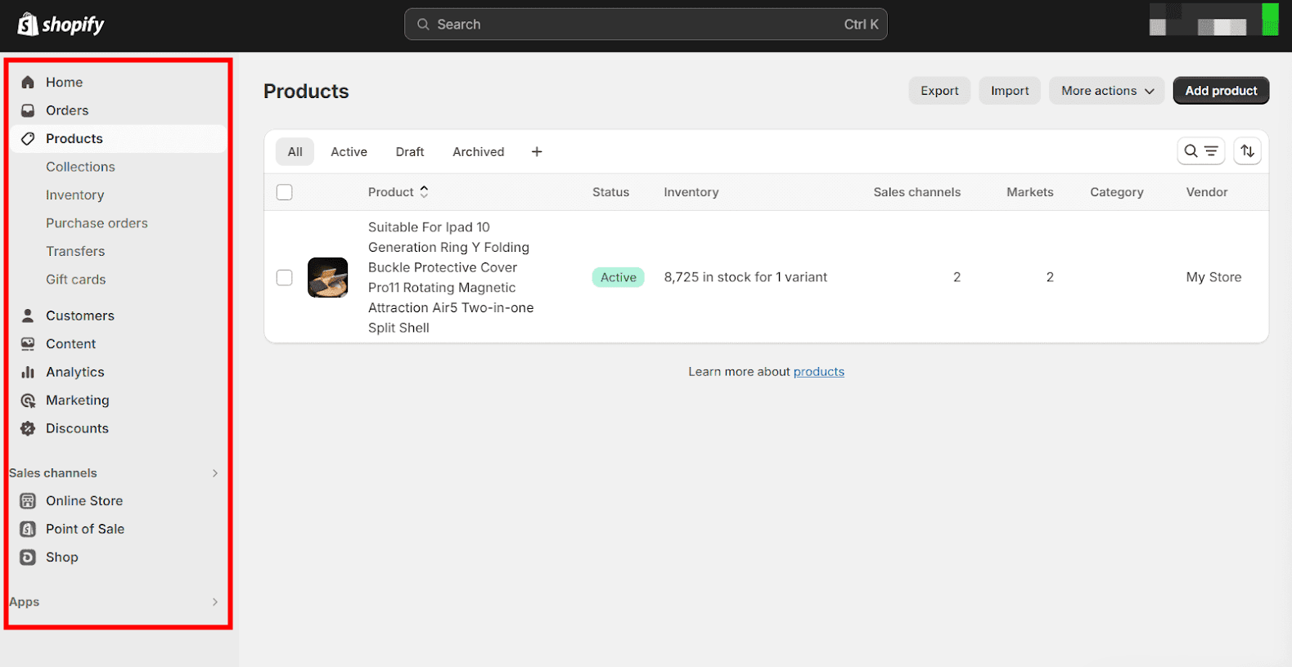Go to Marketing in the sidebar
Screen dimensions: 1292x667
[x=78, y=400]
